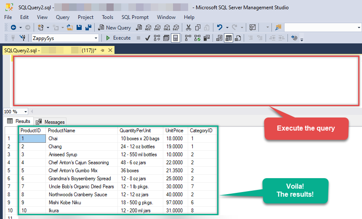This screenshot has width=362, height=219.
Task: Click the New Query button
Action: (x=114, y=28)
